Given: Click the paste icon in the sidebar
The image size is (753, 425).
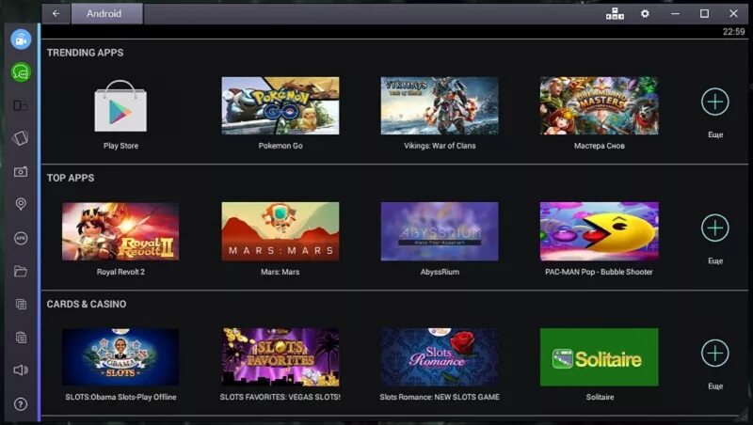Looking at the screenshot, I should point(21,338).
